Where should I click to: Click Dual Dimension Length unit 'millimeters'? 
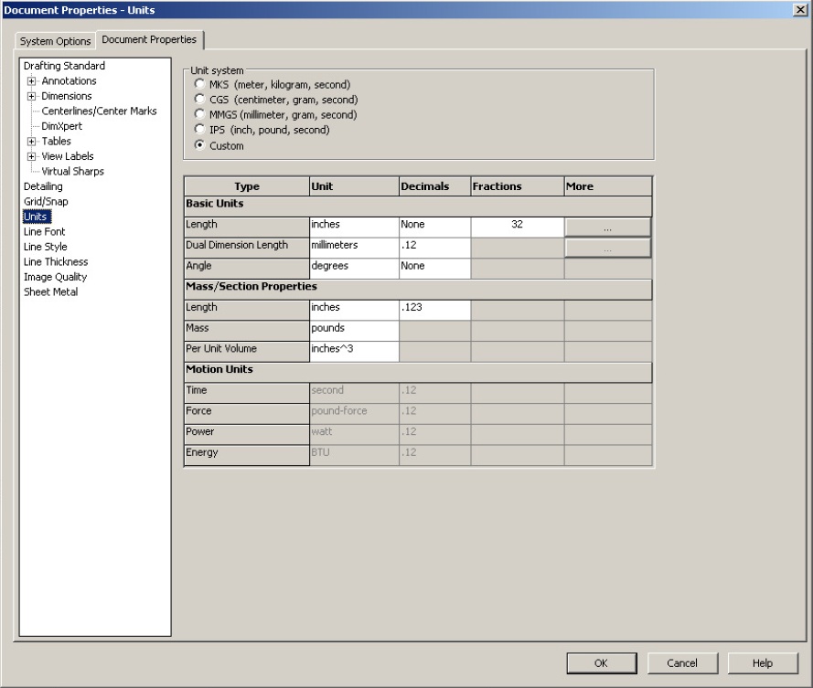pos(354,248)
